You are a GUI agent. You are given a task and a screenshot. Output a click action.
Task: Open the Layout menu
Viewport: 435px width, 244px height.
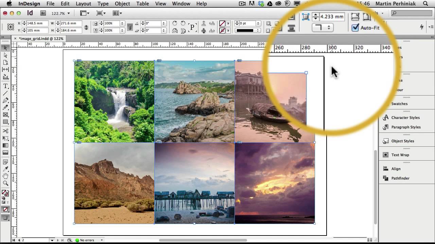(x=83, y=4)
